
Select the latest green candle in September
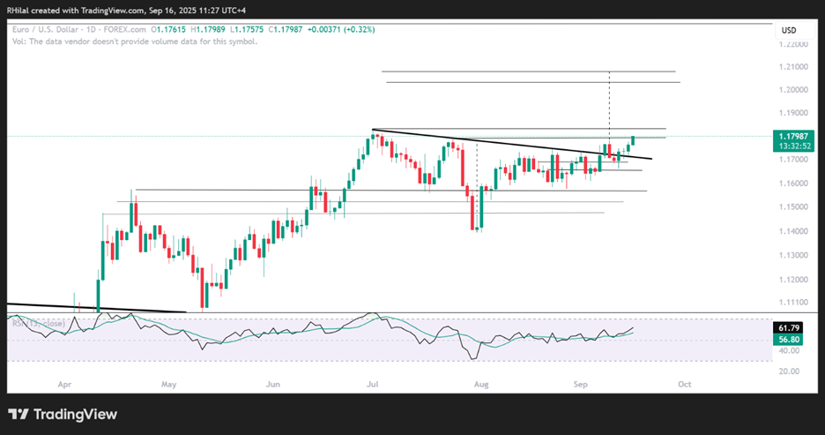pyautogui.click(x=633, y=141)
